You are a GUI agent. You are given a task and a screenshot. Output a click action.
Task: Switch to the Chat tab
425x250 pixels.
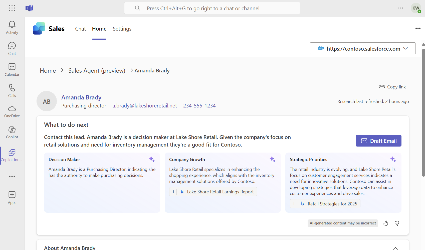pos(80,29)
